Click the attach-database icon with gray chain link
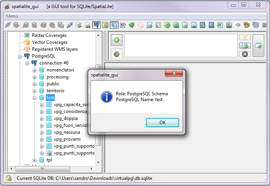Viewport: 270px width, 186px height. pos(87,25)
